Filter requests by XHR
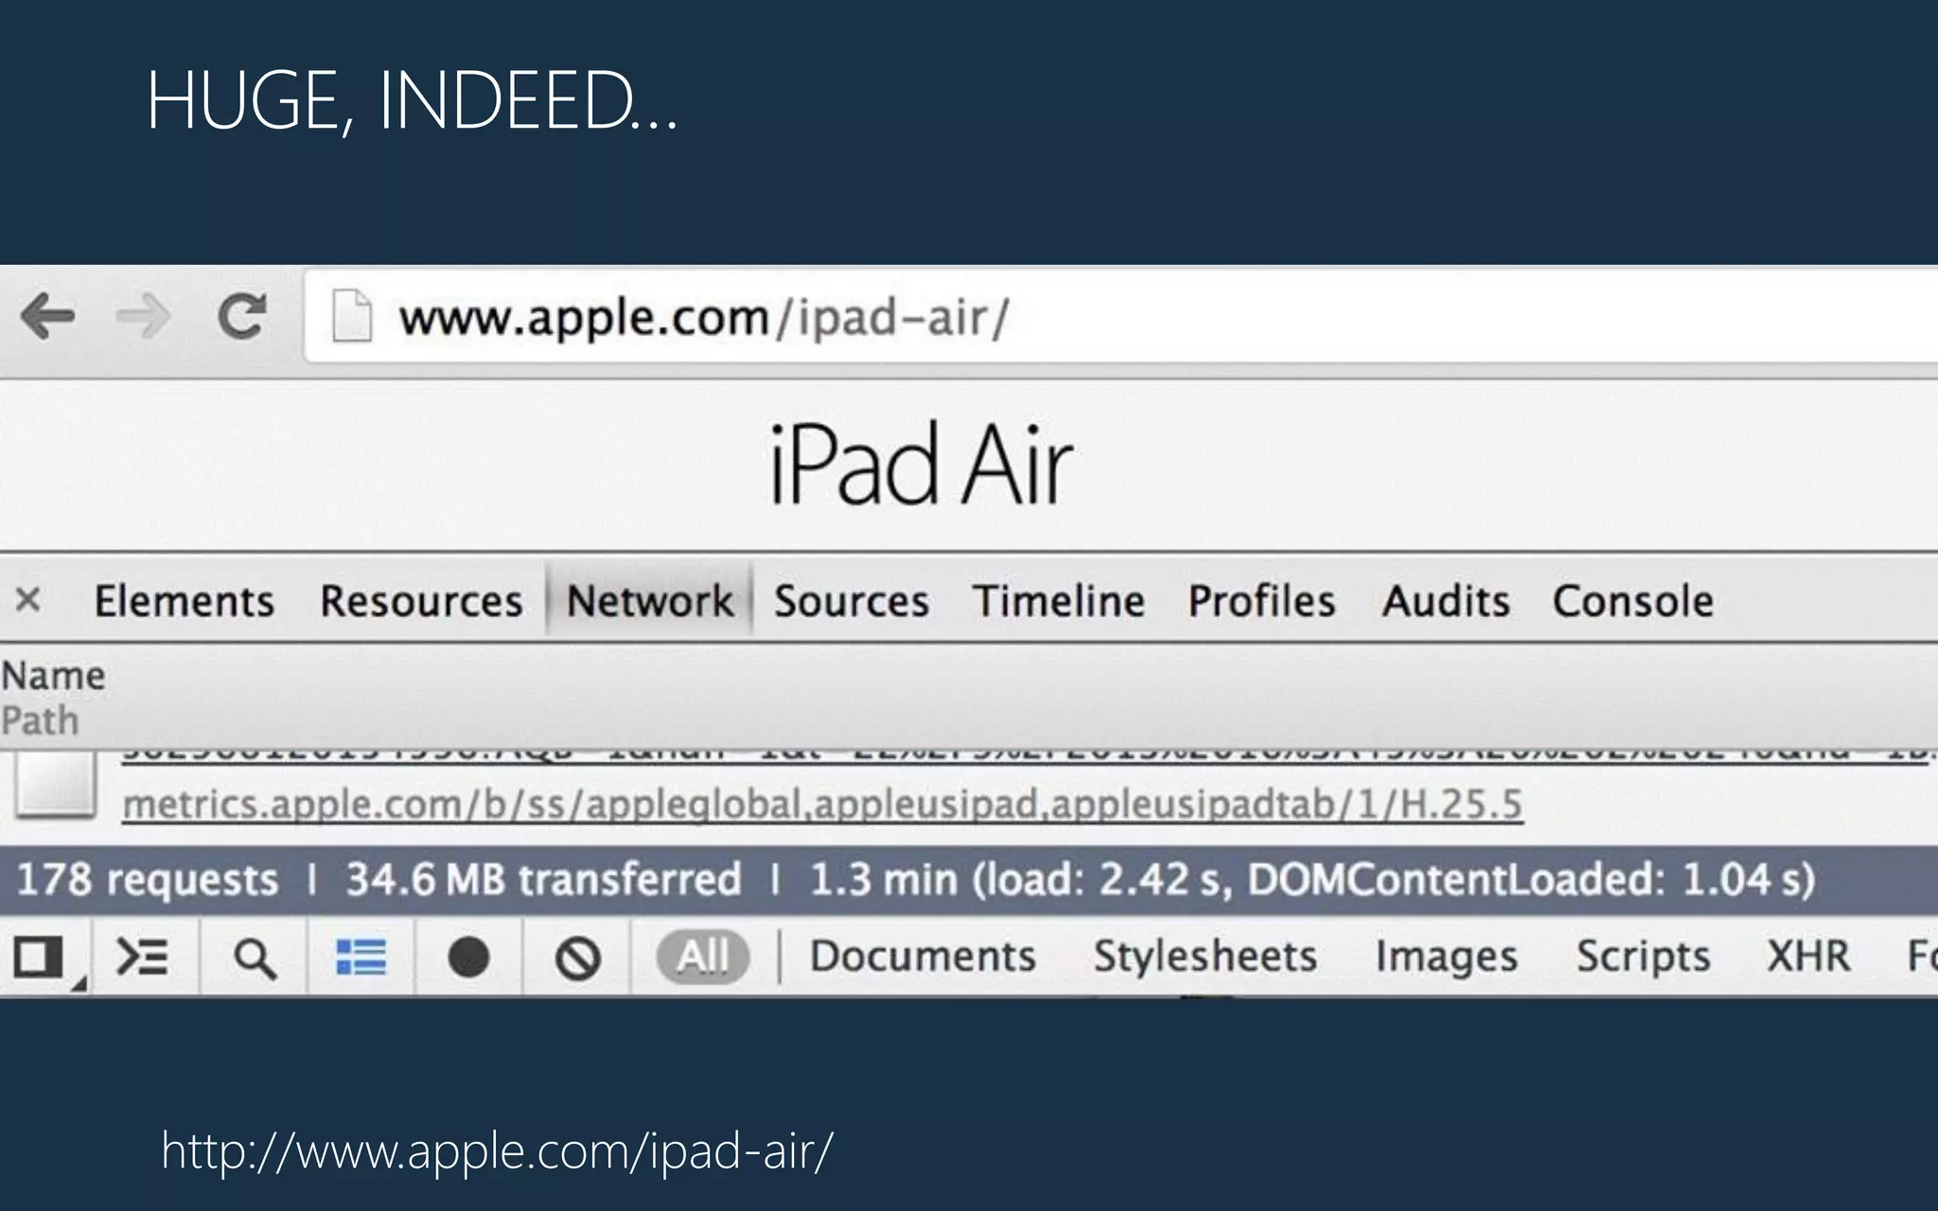The image size is (1938, 1211). coord(1807,956)
